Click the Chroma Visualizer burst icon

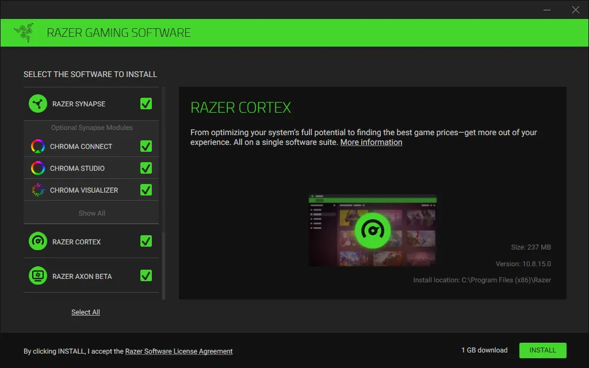(x=38, y=190)
